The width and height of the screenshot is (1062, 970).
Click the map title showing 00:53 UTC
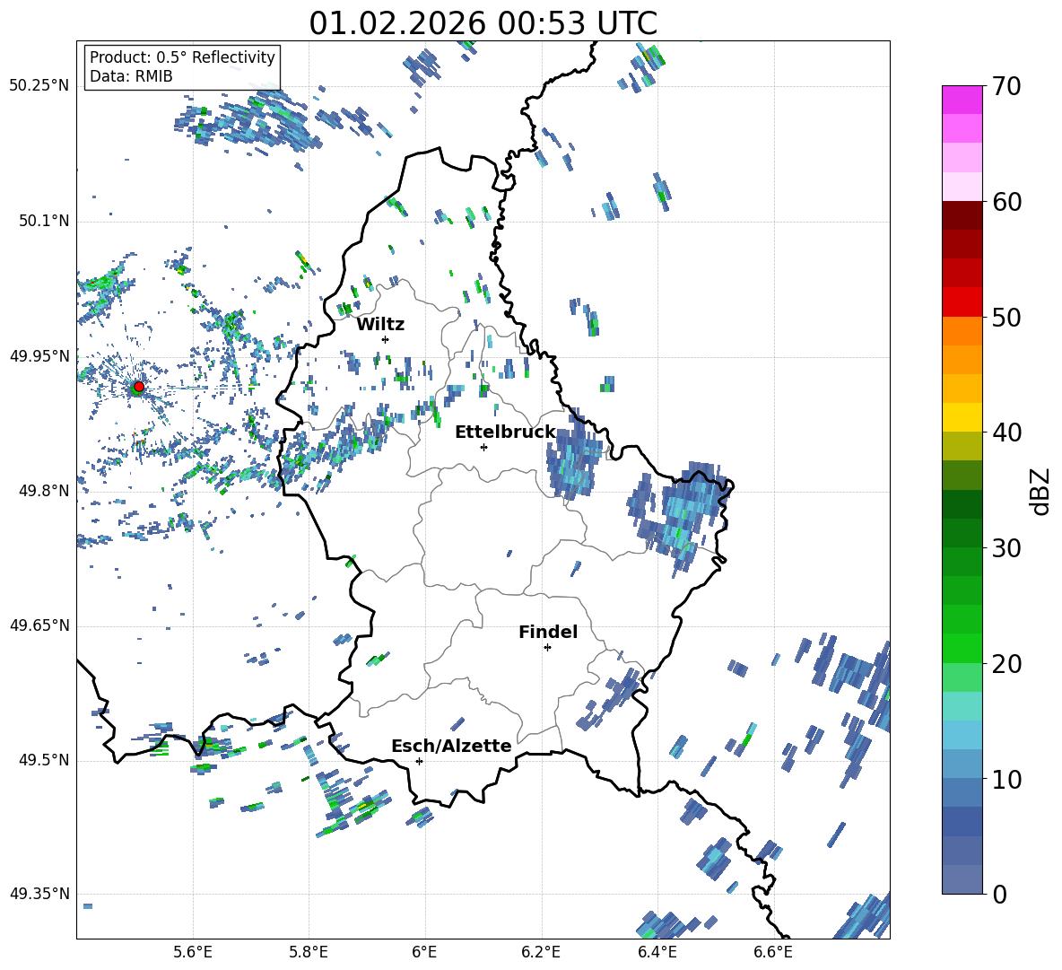point(483,23)
